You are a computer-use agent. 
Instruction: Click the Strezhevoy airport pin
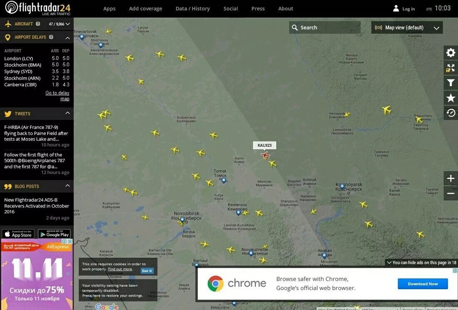coord(101,45)
